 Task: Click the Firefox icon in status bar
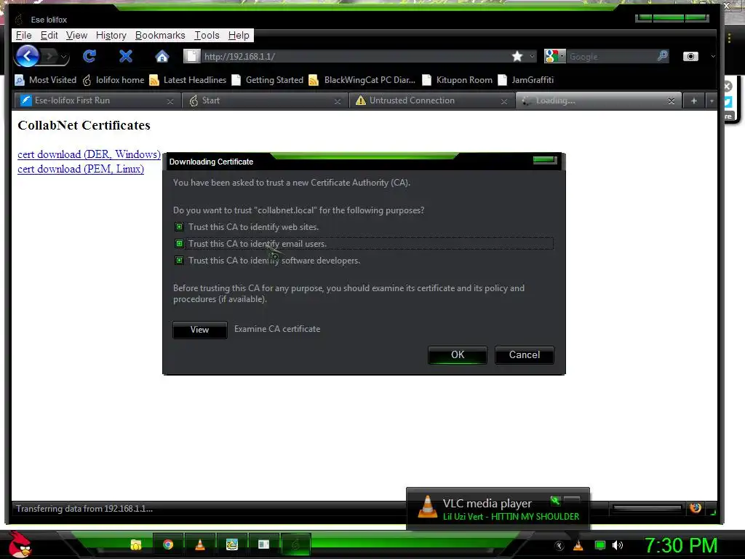[696, 508]
